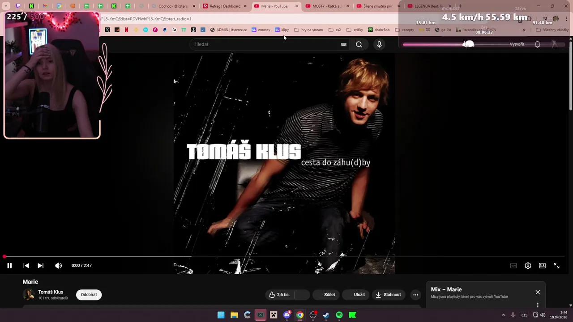
Task: Mute the YouTube player volume
Action: pos(58,266)
